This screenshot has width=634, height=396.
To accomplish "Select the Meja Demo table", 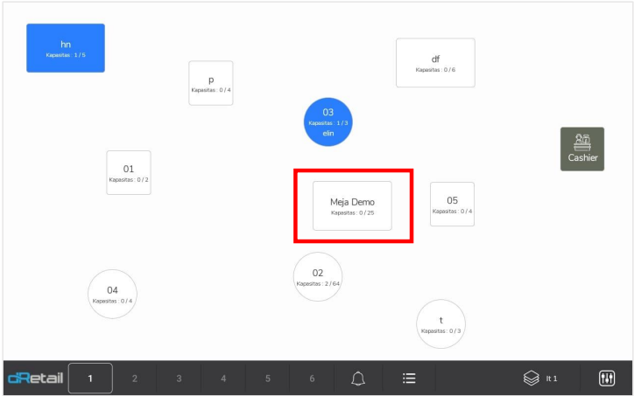I will [x=352, y=206].
